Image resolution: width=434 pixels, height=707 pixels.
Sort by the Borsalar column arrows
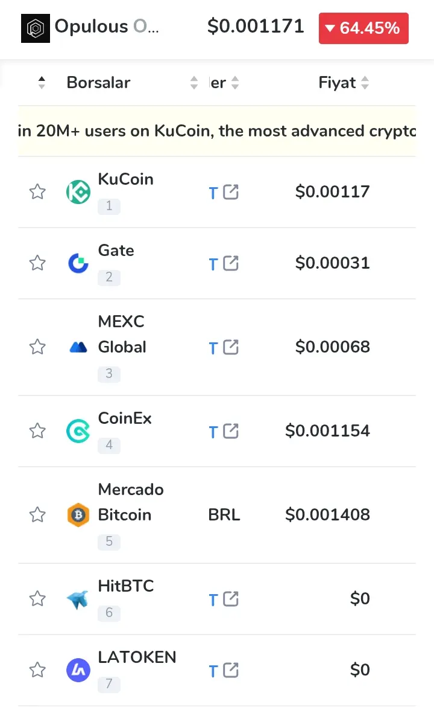coord(194,83)
